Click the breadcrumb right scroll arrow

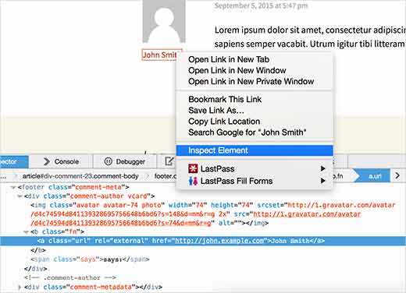click(x=397, y=175)
